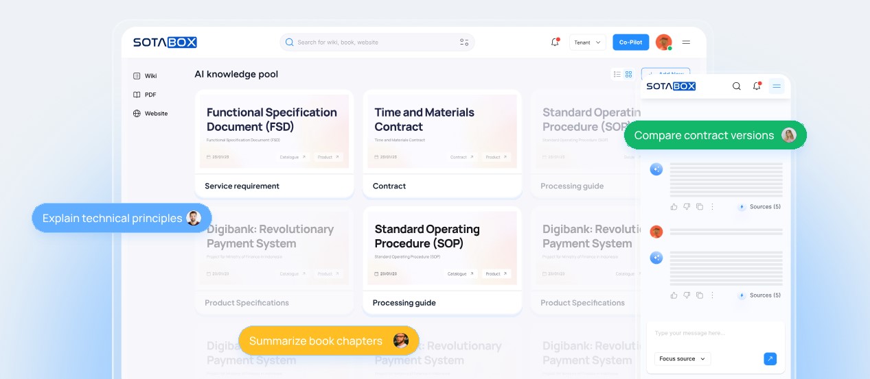Open search icon in chat panel header
This screenshot has height=379, width=870.
(x=737, y=86)
